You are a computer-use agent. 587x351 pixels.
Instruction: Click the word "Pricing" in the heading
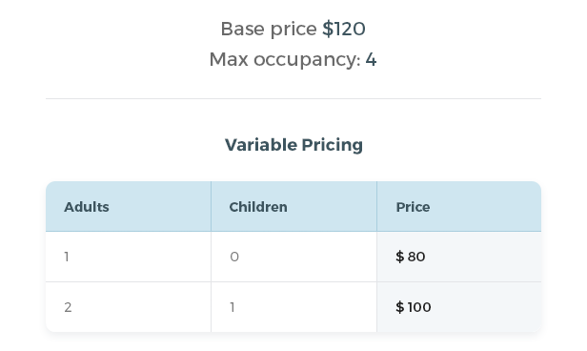332,145
